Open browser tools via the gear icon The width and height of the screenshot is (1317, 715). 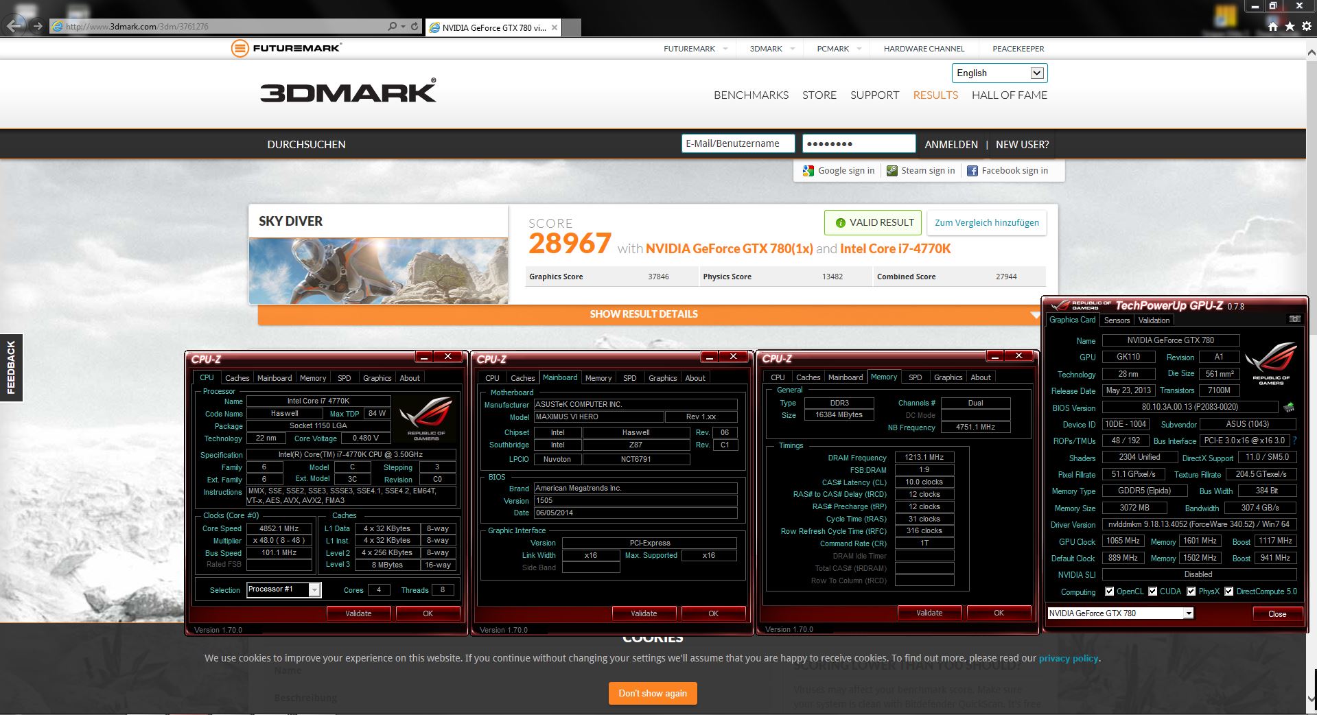[x=1306, y=26]
